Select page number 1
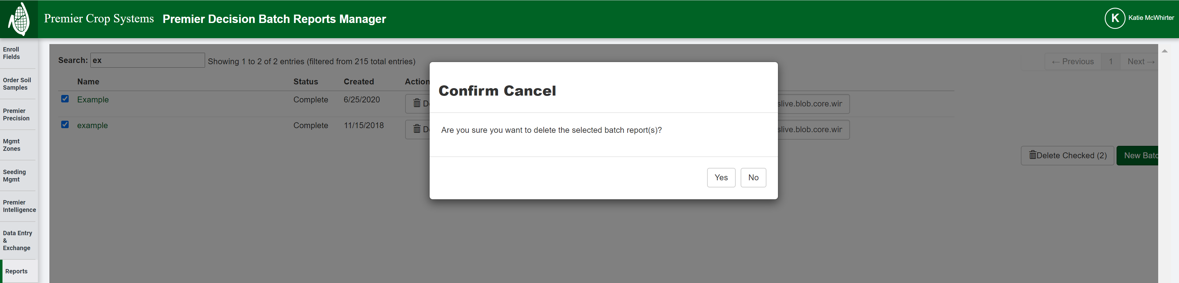This screenshot has height=283, width=1179. point(1111,61)
